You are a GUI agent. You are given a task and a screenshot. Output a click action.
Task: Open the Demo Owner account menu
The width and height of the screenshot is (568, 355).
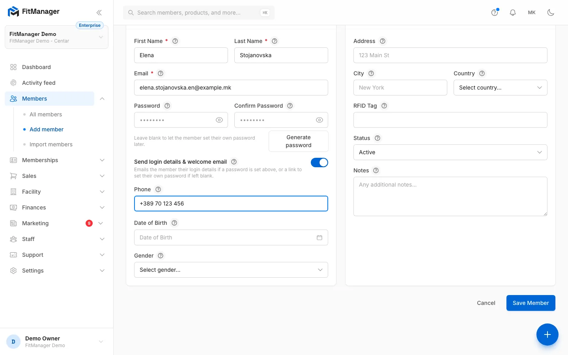(x=56, y=342)
